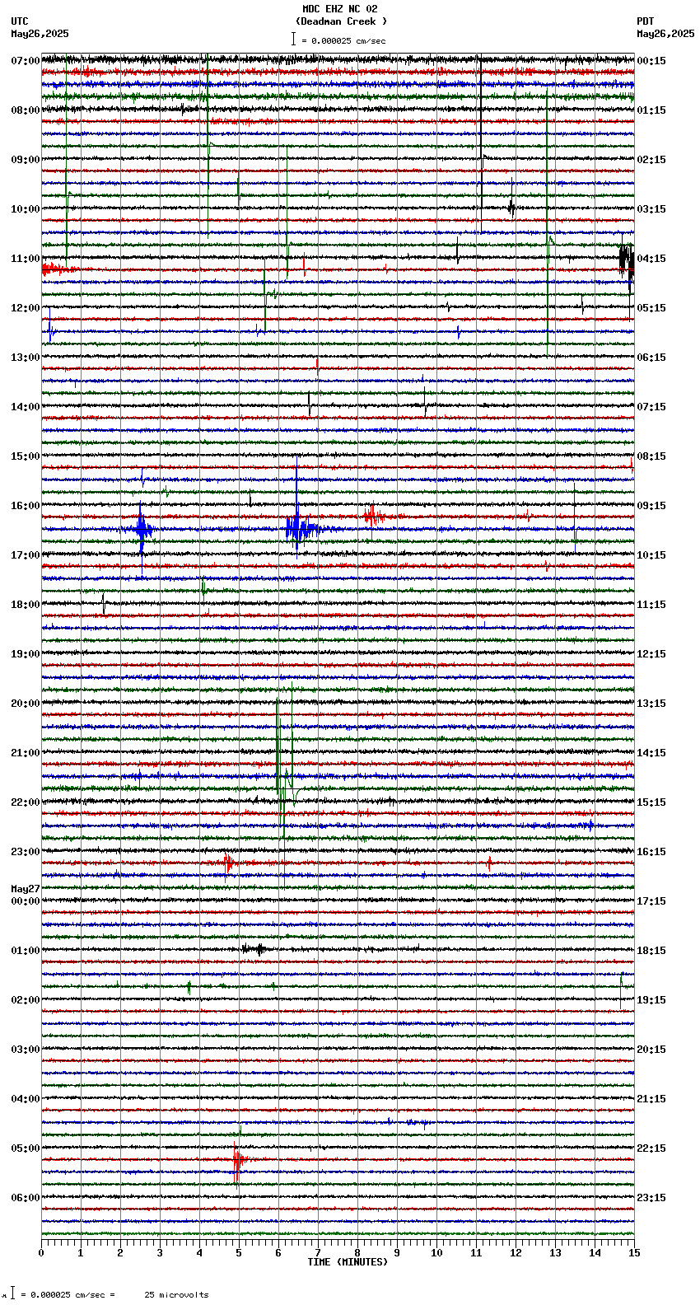This screenshot has width=700, height=1305.
Task: Click the 01:00 UTC row label
Action: [x=26, y=951]
